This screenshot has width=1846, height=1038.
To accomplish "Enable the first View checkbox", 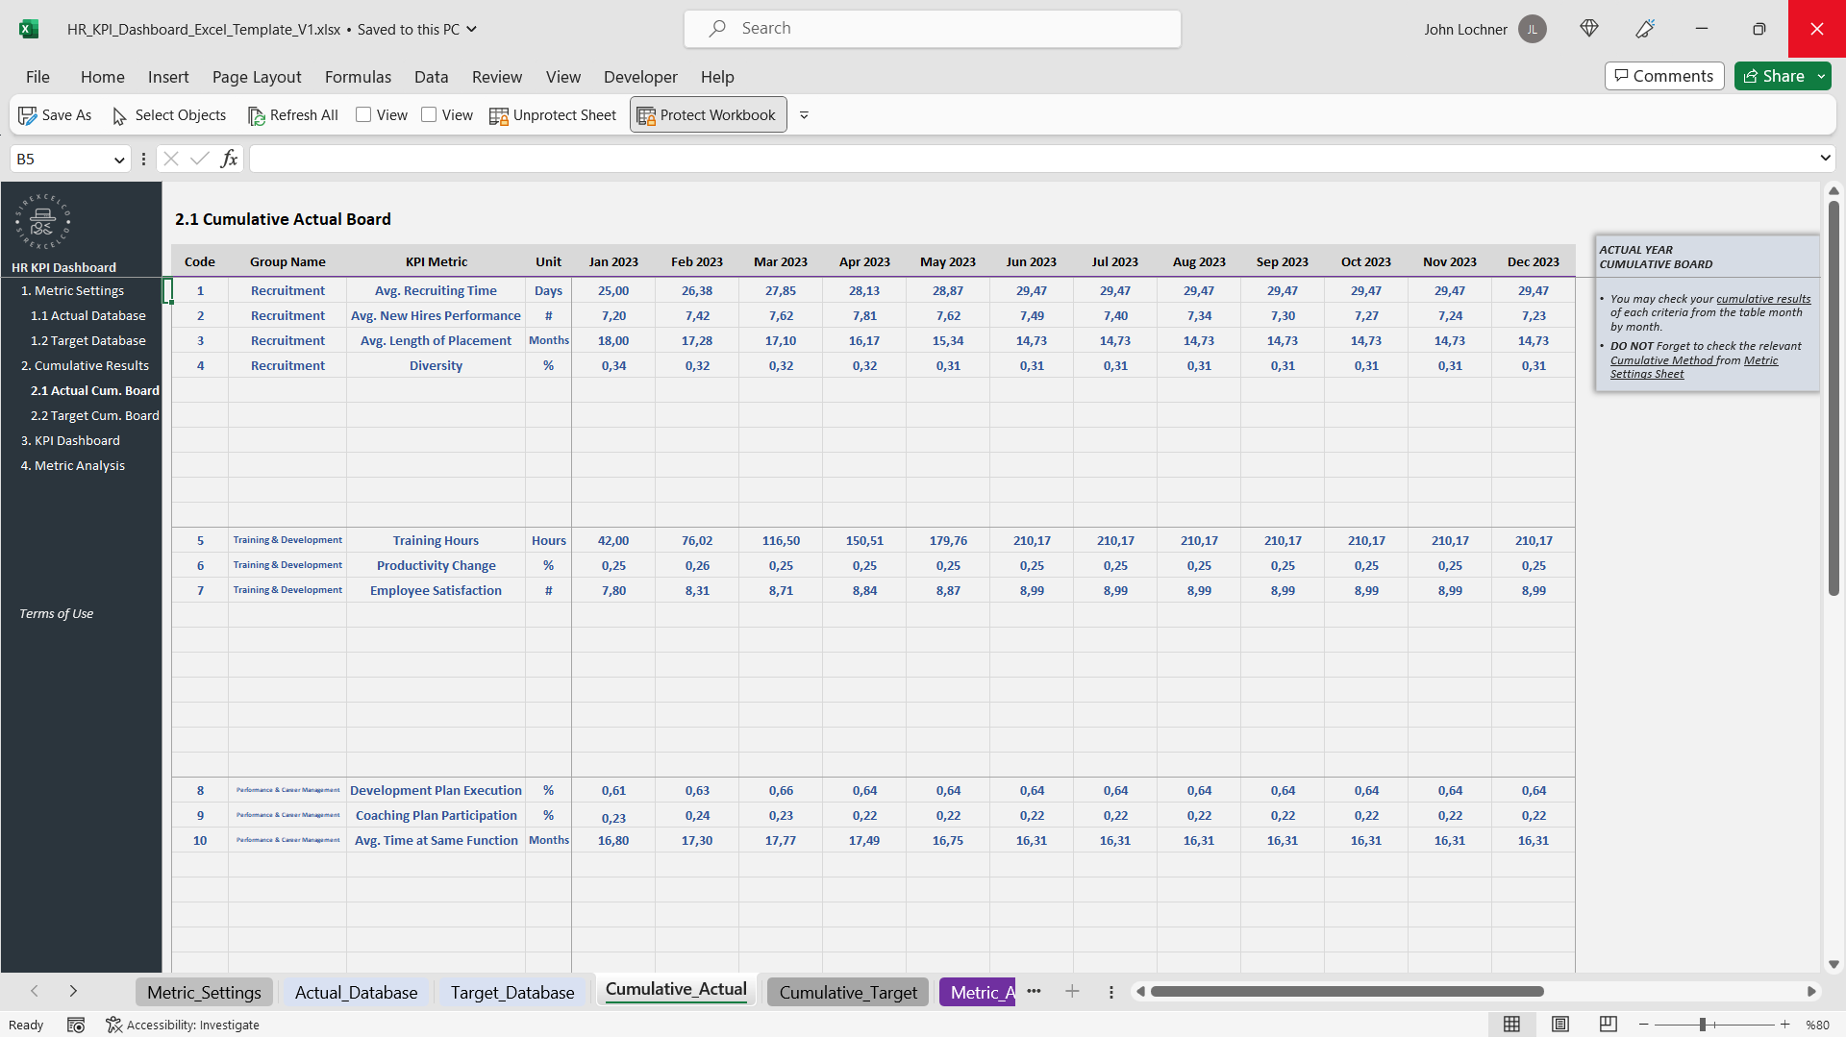I will [x=363, y=114].
